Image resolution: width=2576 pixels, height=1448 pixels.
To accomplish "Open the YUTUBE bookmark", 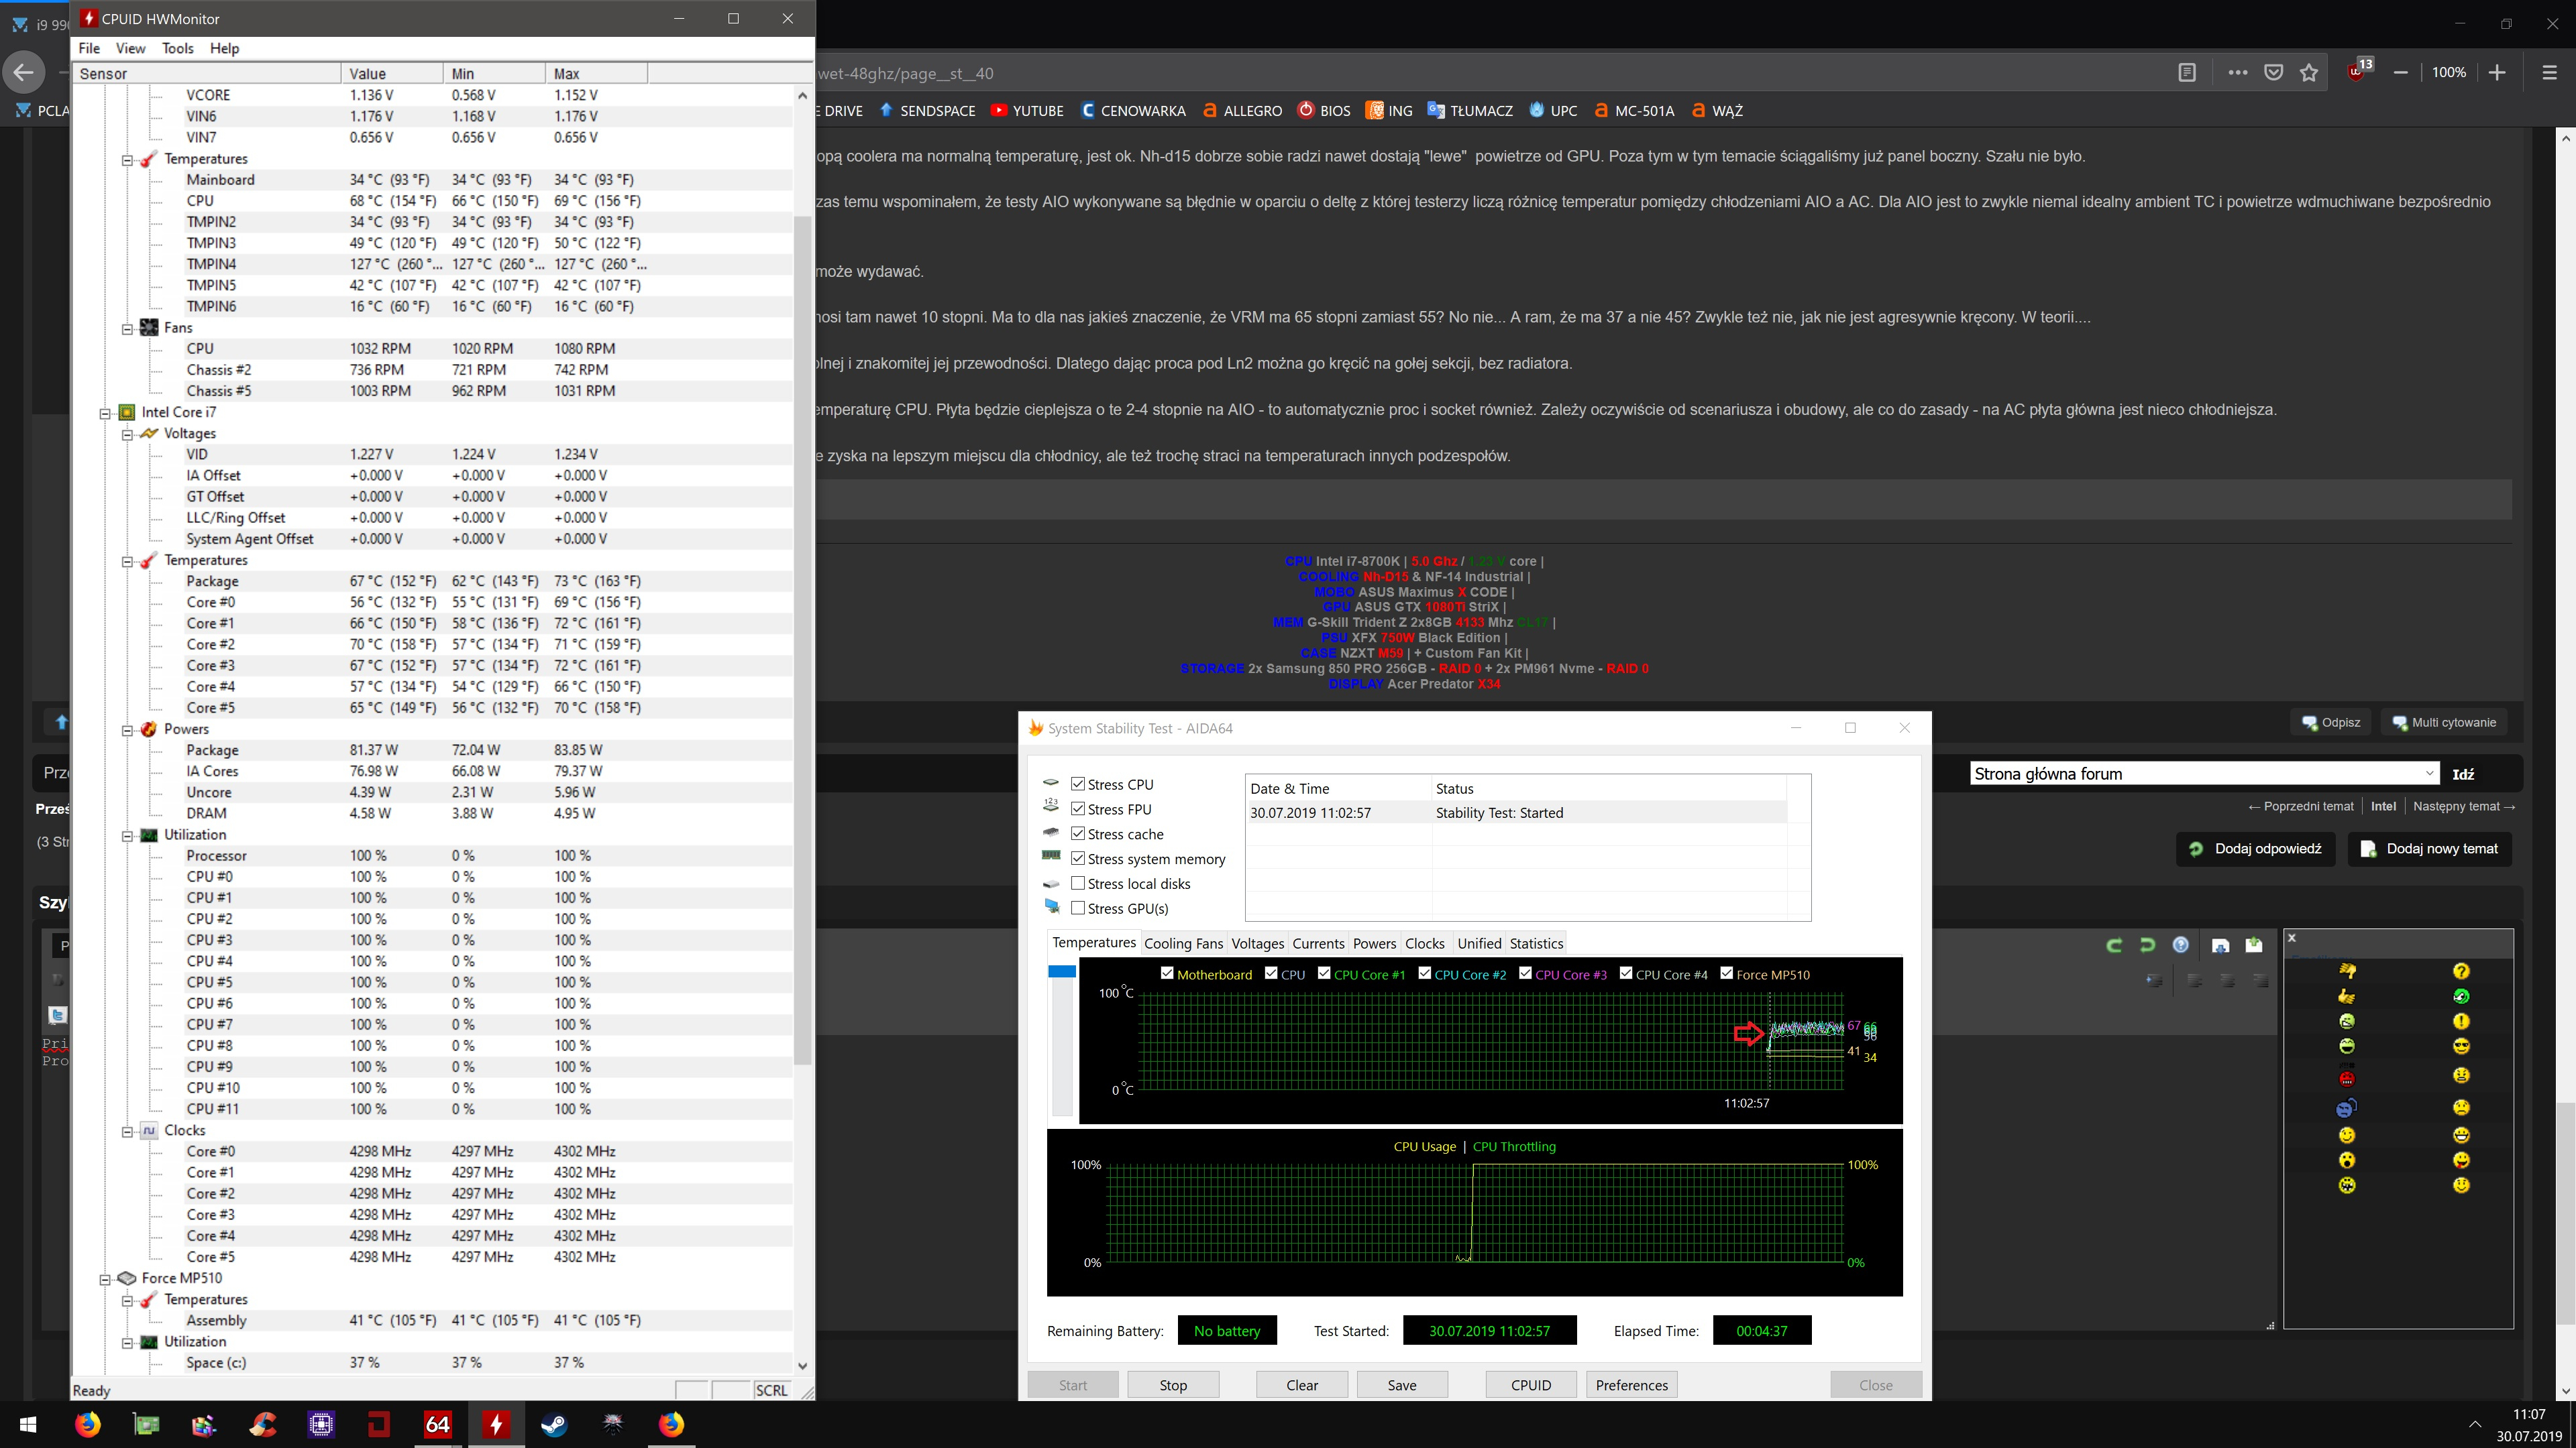I will (x=1027, y=111).
